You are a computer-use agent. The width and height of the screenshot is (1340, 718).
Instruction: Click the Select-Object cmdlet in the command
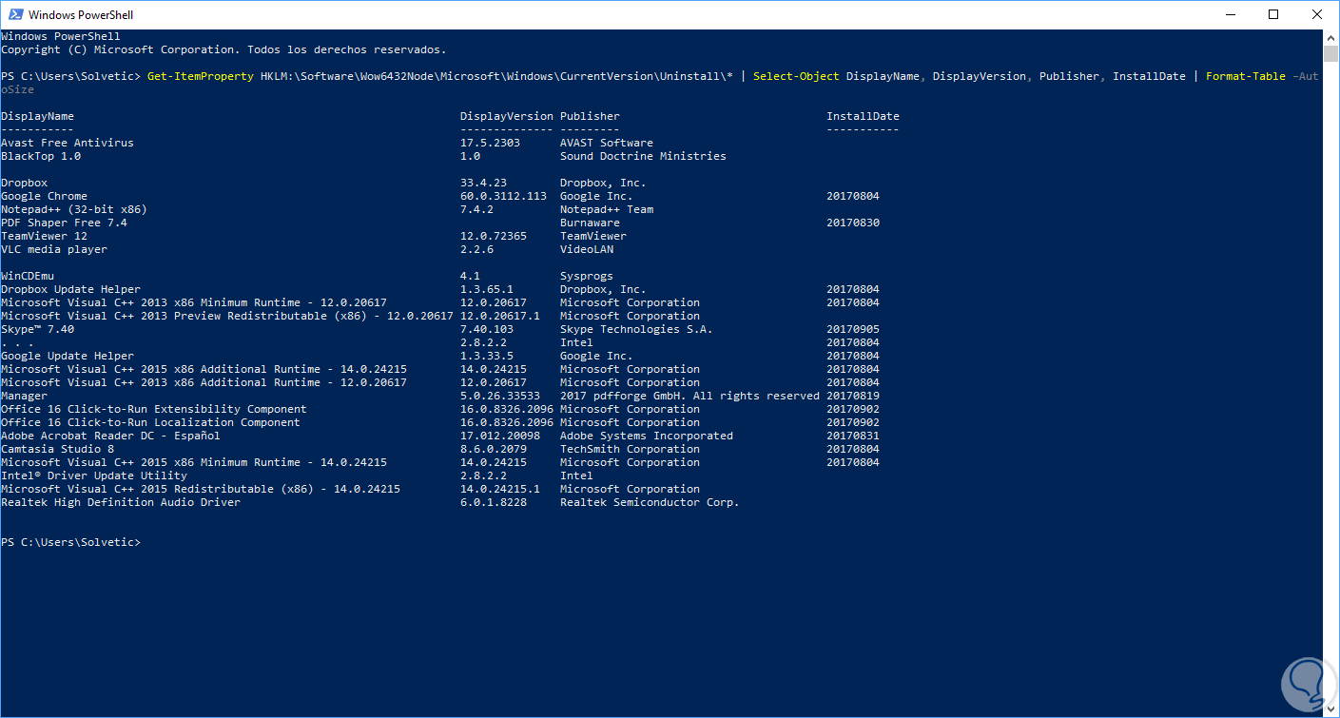pyautogui.click(x=796, y=76)
